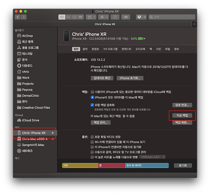Screen dimensions: 210x195
Task: Eject Chris' iPhone XR
Action: click(x=52, y=133)
